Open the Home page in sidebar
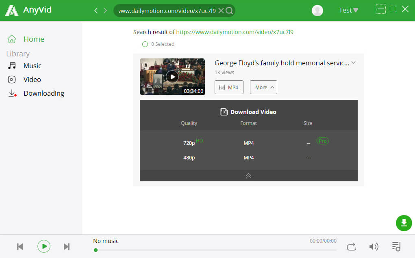 coord(34,39)
